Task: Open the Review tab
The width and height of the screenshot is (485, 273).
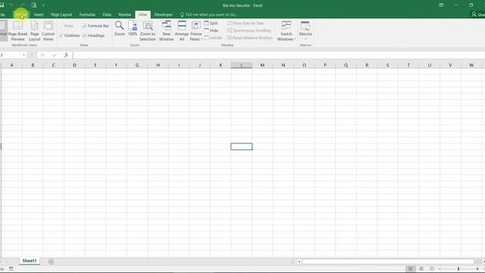Action: pyautogui.click(x=124, y=14)
